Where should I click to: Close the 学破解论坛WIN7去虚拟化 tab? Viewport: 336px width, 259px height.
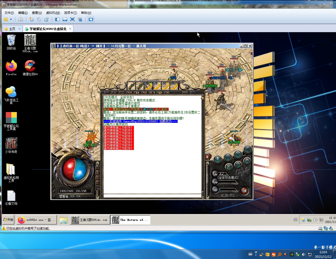[70, 29]
